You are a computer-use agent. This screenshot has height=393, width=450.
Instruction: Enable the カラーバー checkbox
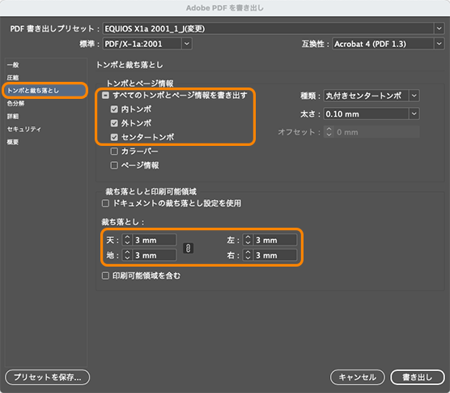coord(114,151)
